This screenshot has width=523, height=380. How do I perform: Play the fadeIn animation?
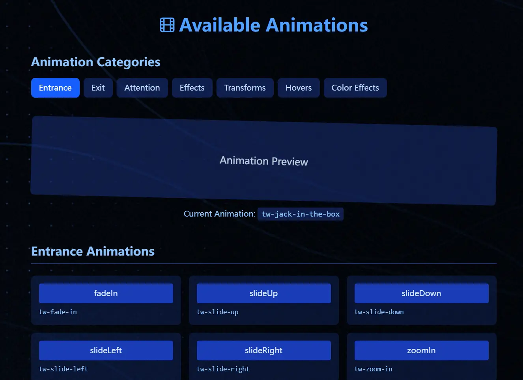[x=106, y=293]
